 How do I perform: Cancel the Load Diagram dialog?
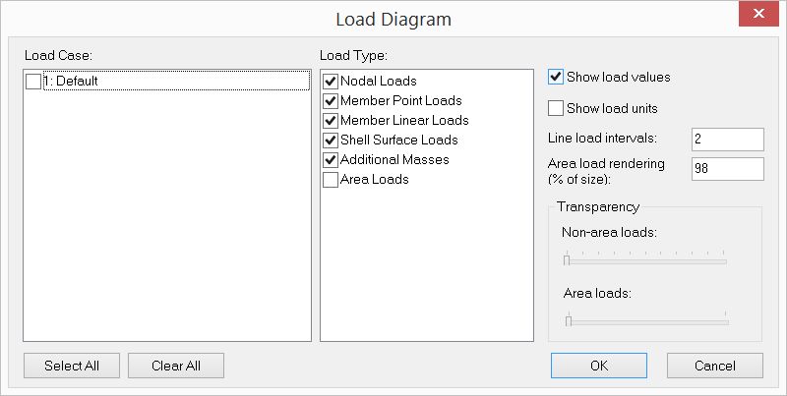714,366
